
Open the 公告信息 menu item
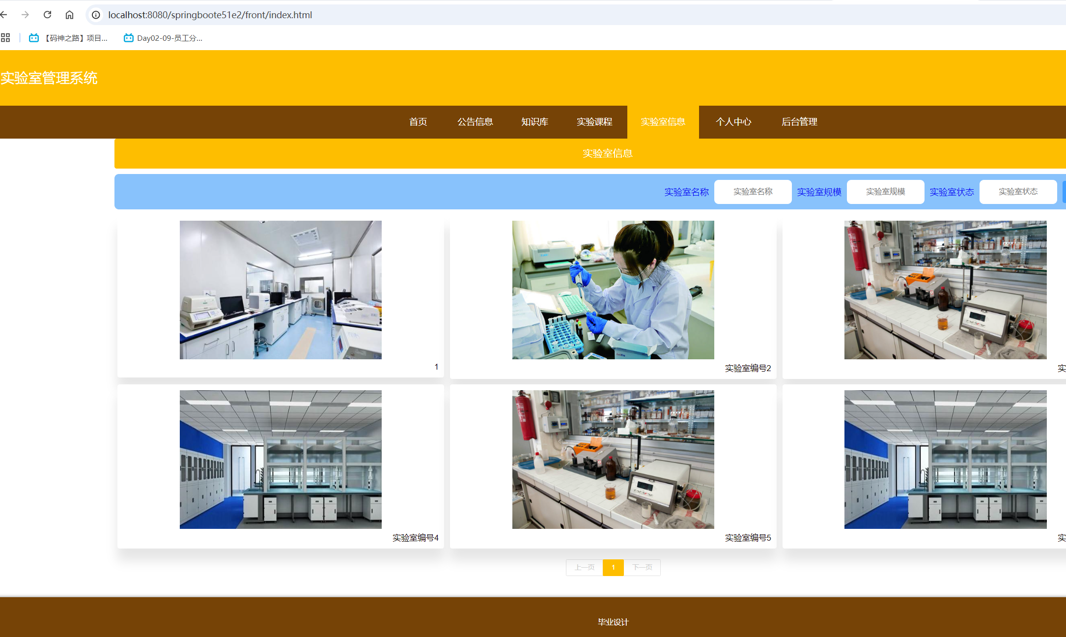475,121
